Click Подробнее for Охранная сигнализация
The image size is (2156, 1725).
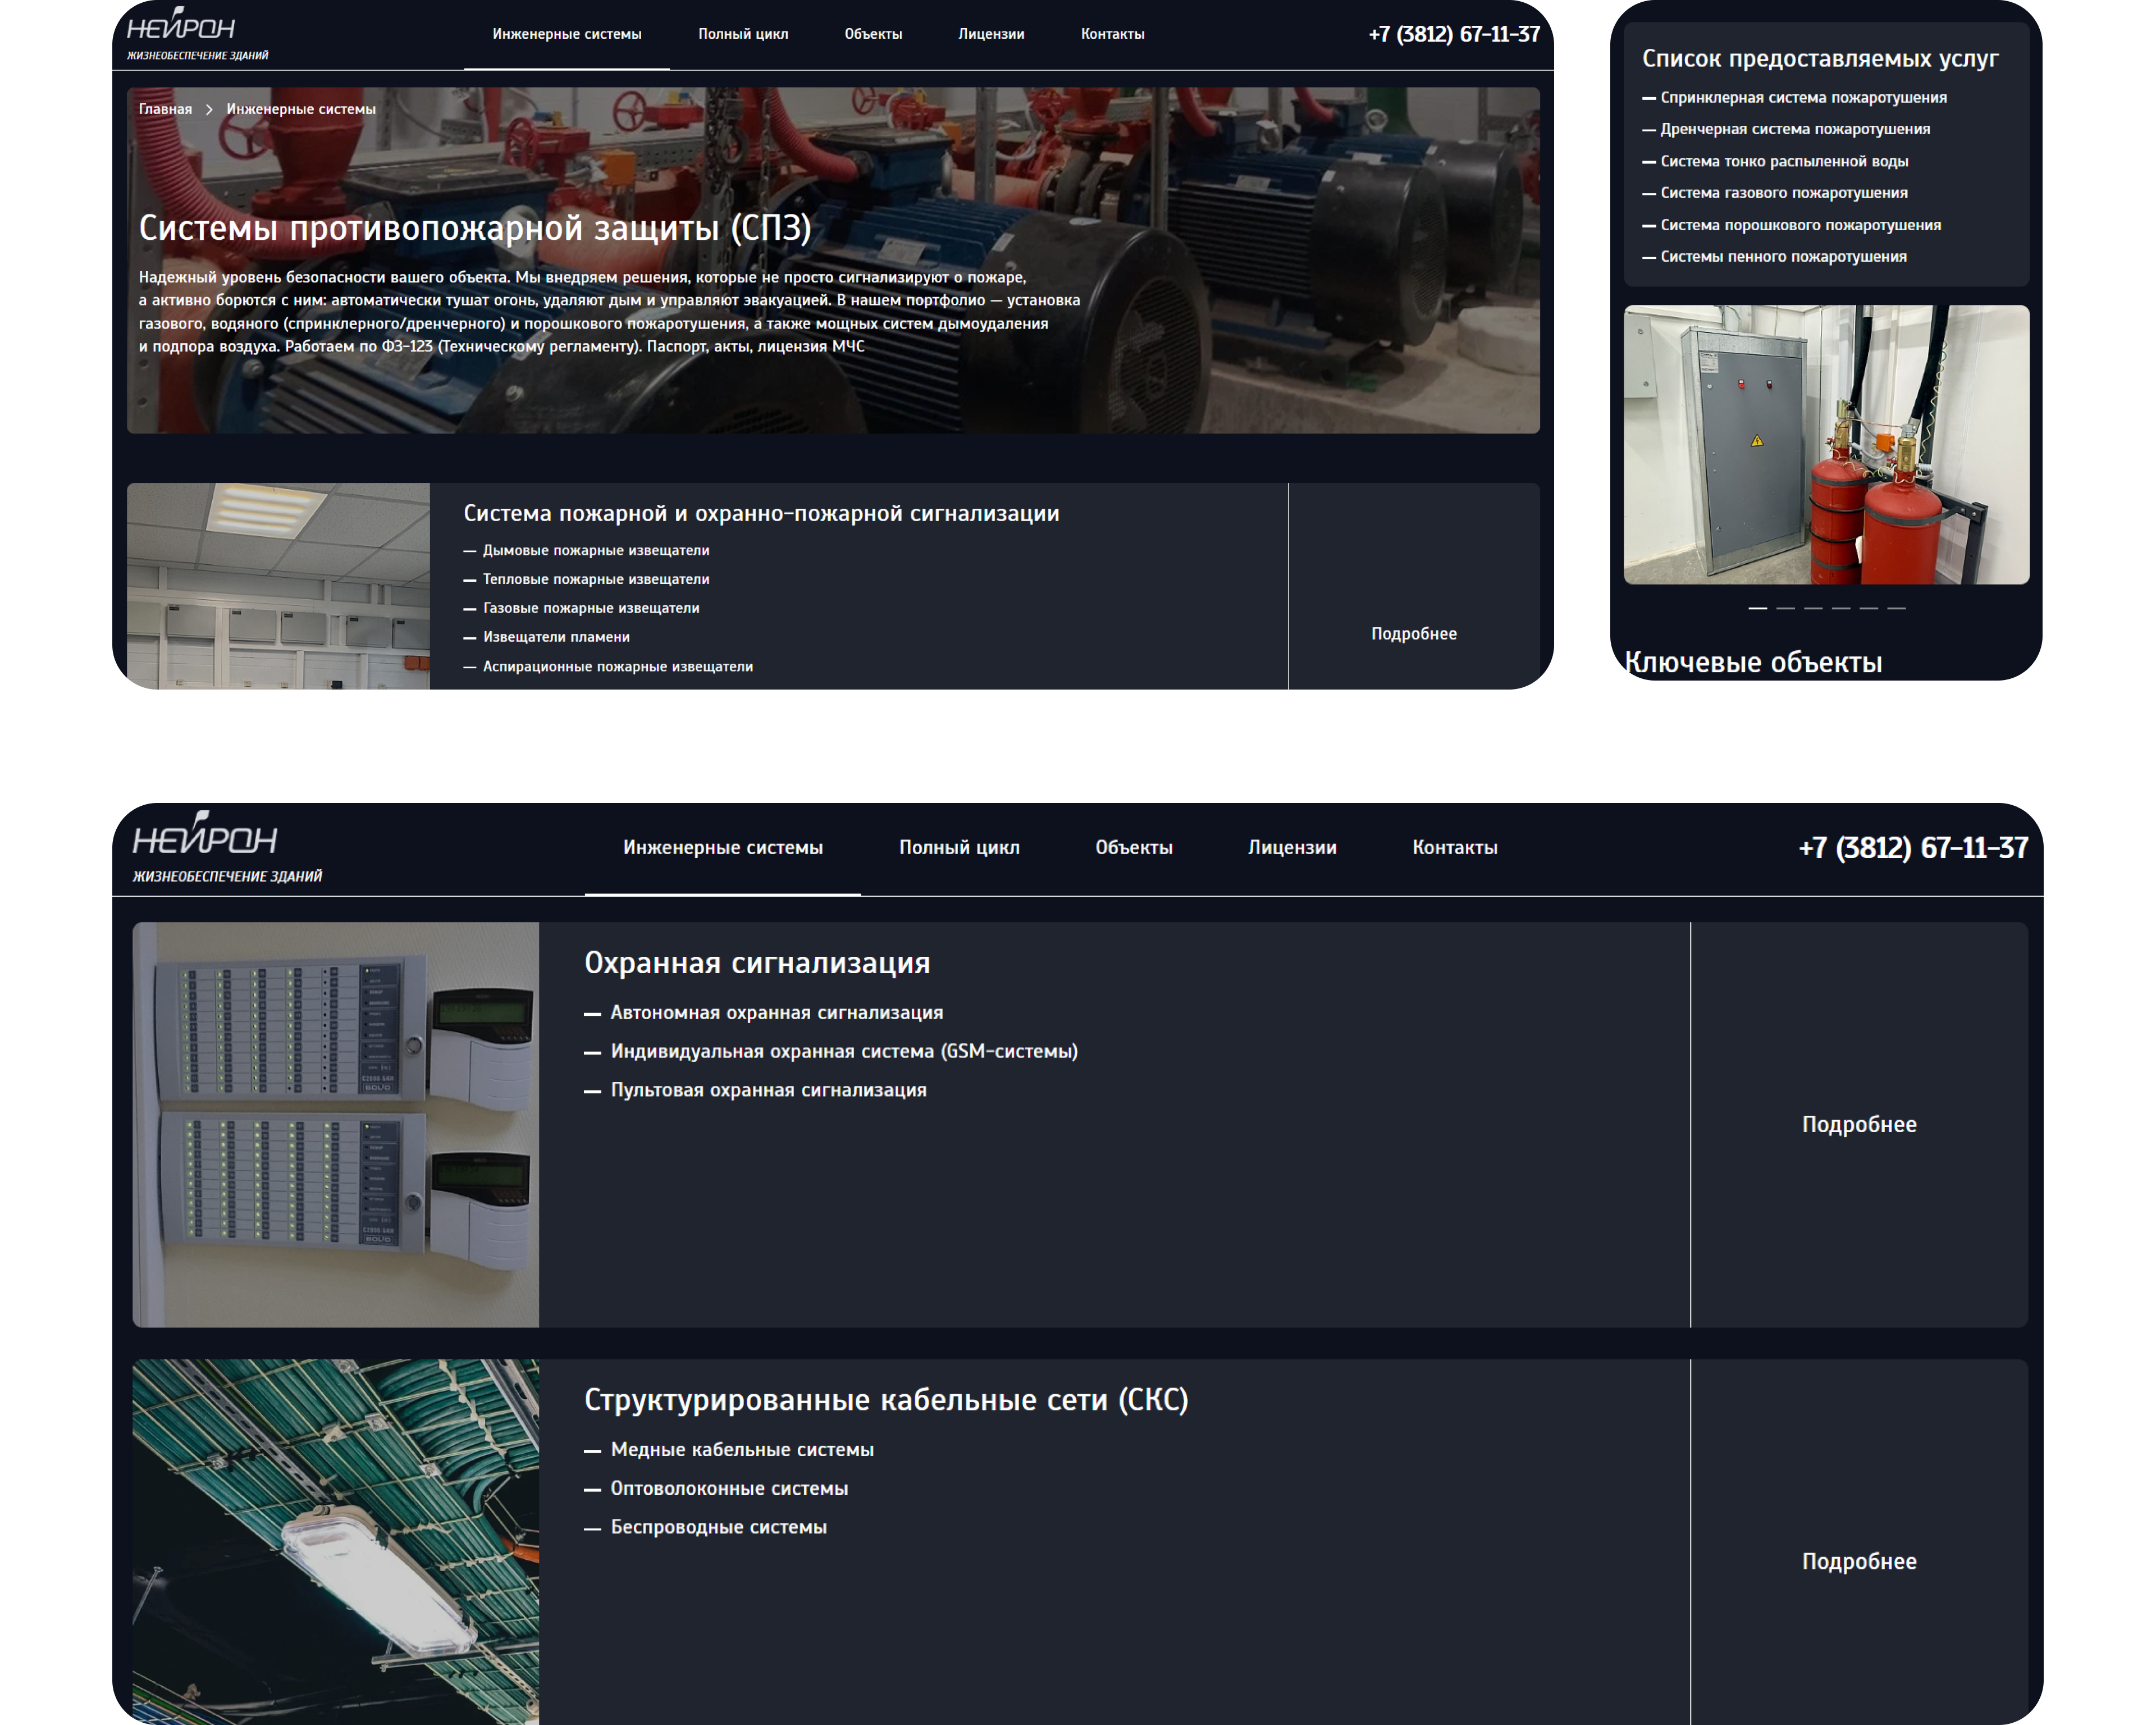click(x=1859, y=1124)
